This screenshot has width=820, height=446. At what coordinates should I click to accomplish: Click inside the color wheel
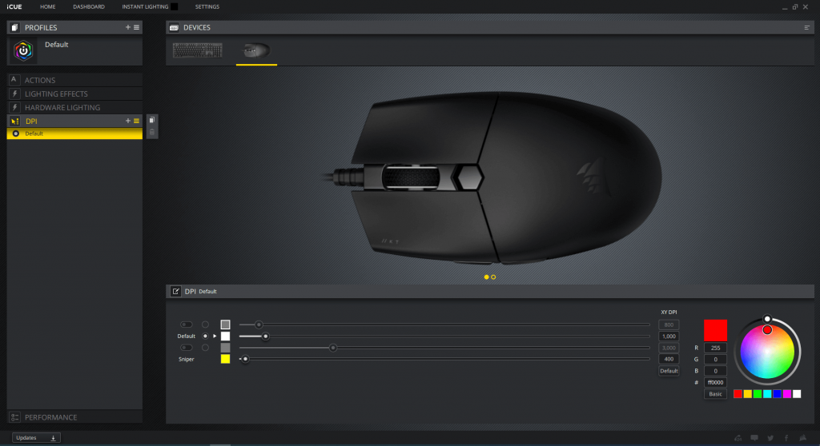point(767,352)
